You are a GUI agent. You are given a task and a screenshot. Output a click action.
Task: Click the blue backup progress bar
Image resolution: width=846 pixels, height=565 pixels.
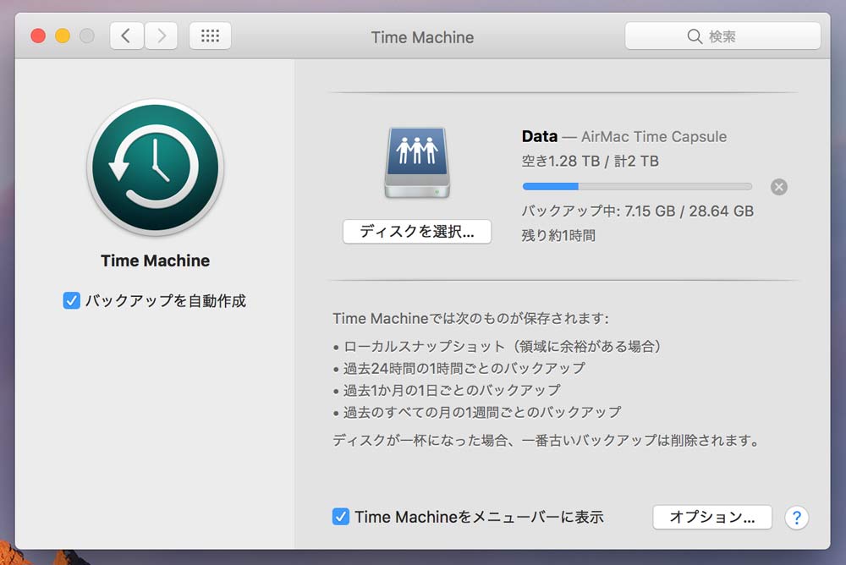(637, 186)
